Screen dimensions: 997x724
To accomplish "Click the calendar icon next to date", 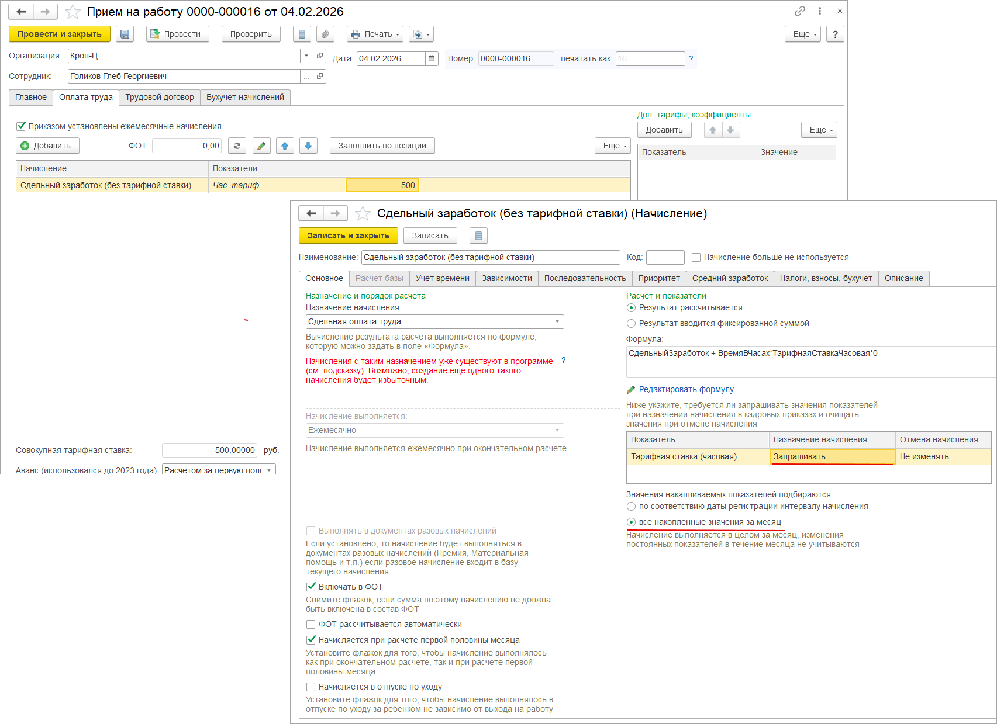I will tap(432, 58).
